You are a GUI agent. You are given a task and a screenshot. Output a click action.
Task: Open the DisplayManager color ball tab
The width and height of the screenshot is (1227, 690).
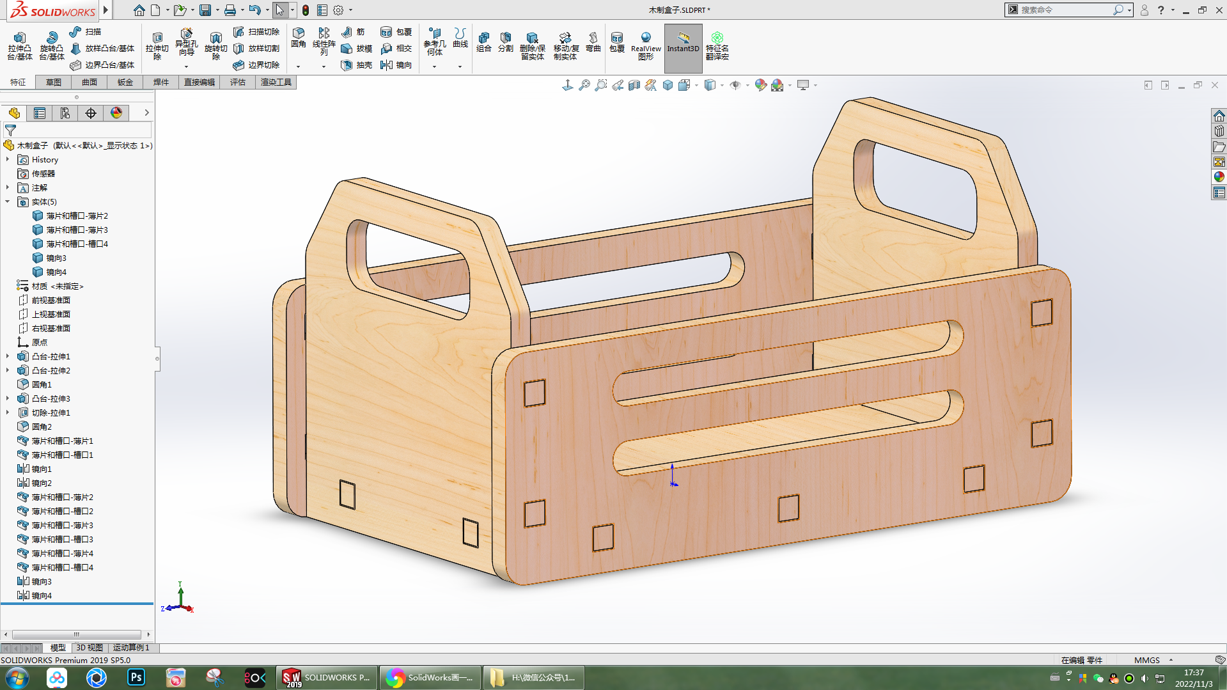116,113
